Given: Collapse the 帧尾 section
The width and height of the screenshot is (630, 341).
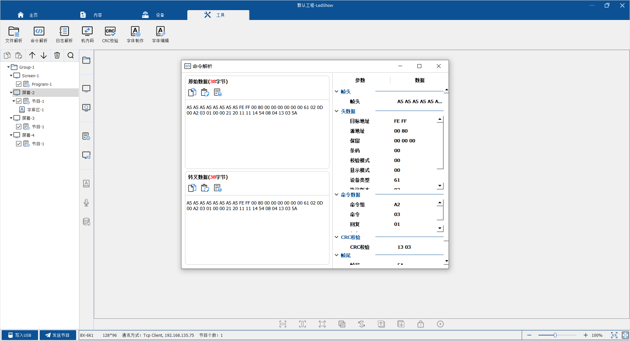Looking at the screenshot, I should 337,255.
